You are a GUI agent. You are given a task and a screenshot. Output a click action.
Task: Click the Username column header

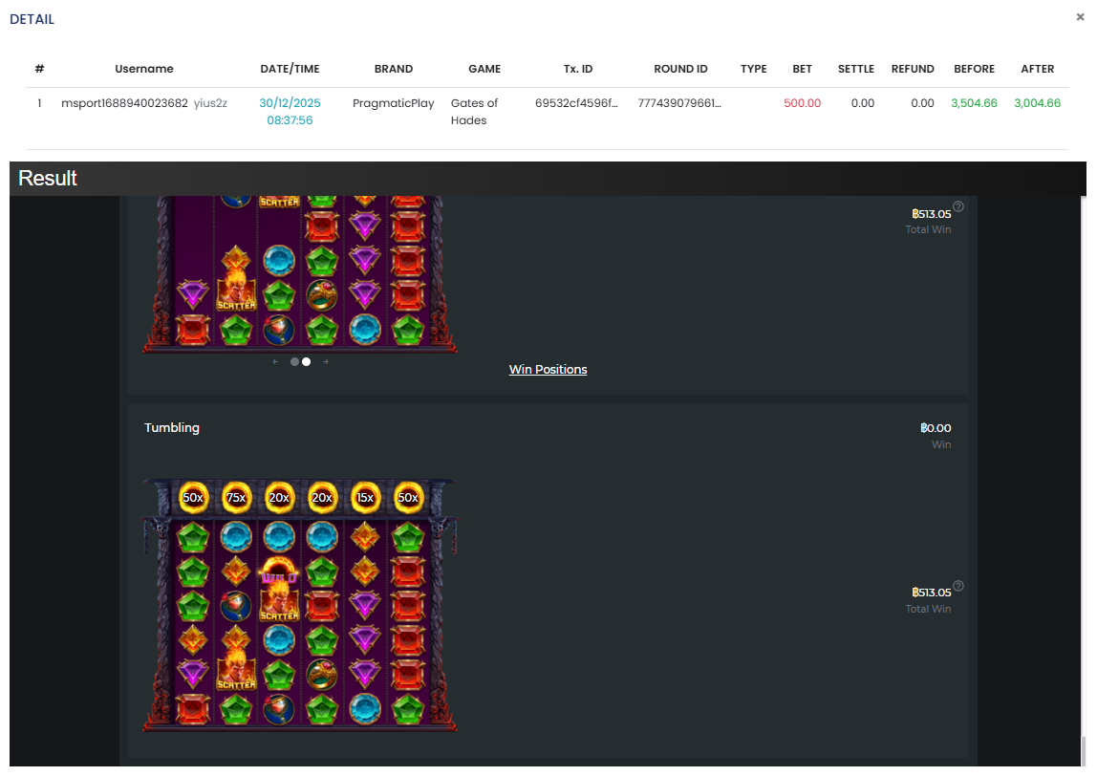tap(144, 69)
